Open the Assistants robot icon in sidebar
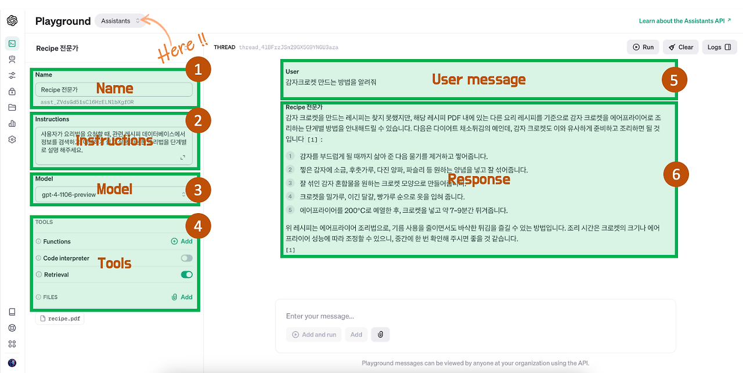 click(12, 59)
